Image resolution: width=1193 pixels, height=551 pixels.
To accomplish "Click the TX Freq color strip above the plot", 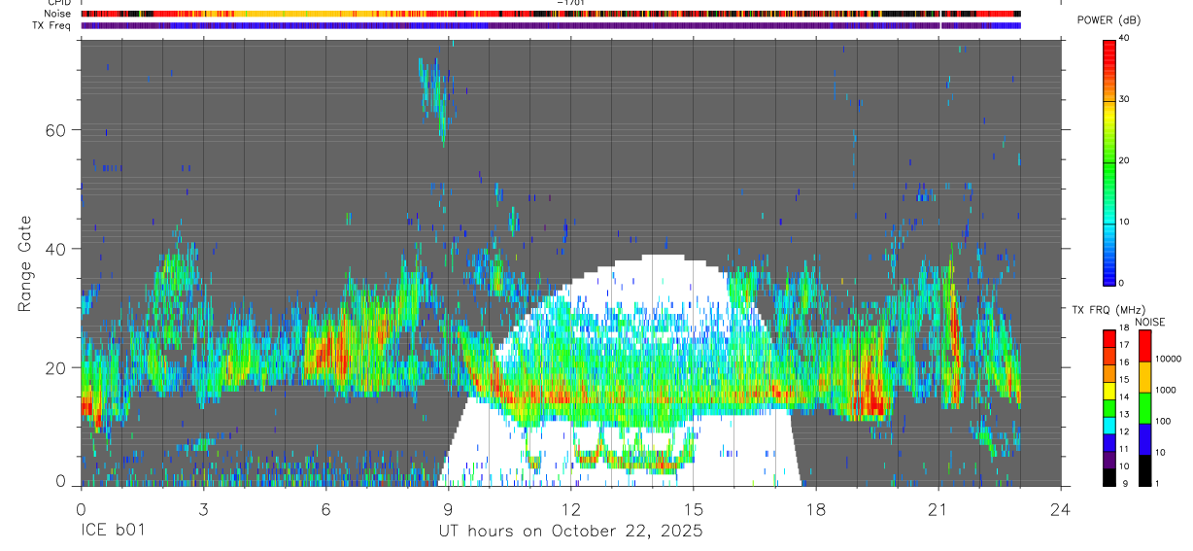I will tap(551, 25).
